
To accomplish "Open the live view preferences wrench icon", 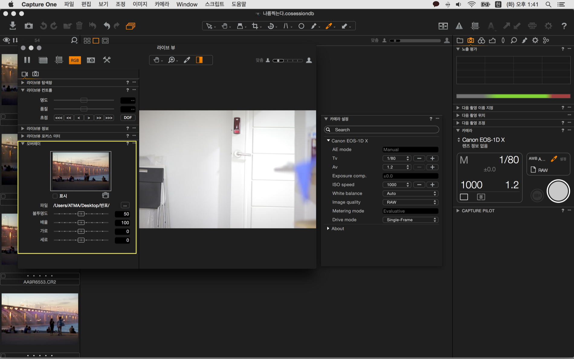I will click(x=107, y=60).
